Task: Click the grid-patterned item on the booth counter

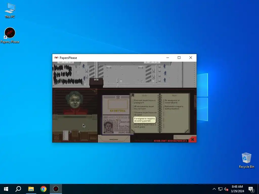Action: click(x=75, y=133)
